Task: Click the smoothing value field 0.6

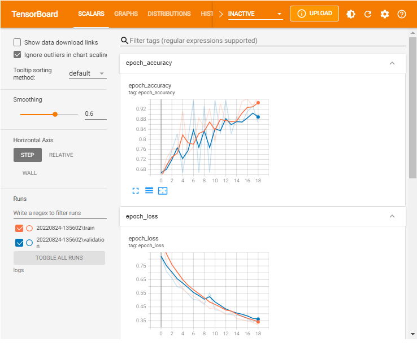Action: click(95, 114)
